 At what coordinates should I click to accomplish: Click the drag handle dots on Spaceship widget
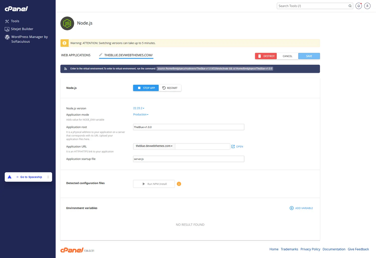point(48,177)
